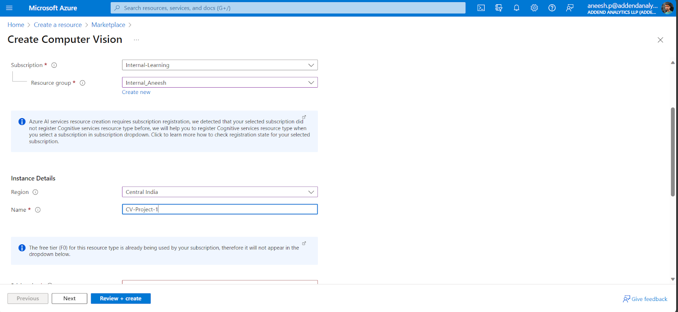Open Directories and subscriptions filter icon
Viewport: 678px width, 312px height.
coord(499,8)
